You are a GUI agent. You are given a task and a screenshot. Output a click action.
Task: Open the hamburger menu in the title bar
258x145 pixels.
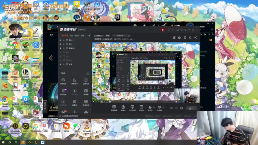click(185, 30)
